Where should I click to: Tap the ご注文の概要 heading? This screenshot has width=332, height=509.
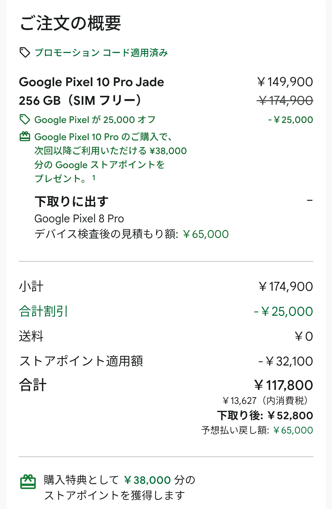tap(71, 23)
